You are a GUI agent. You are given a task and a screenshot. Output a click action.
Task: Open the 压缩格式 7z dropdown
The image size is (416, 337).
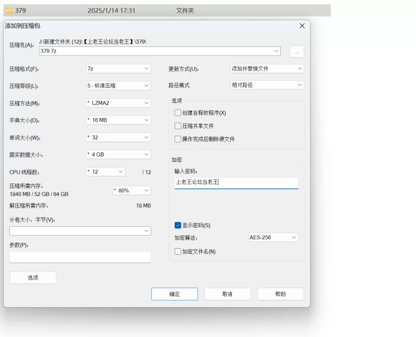(x=119, y=69)
